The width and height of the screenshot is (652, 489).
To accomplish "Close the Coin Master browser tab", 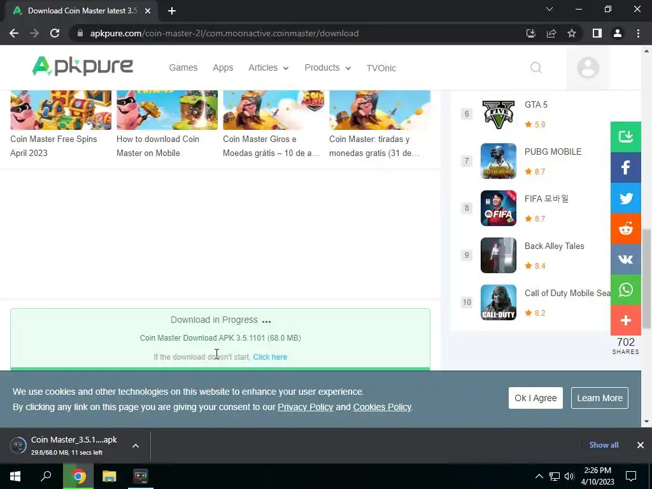I will 148,11.
